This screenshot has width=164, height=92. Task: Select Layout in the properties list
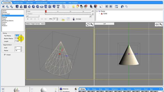(13, 11)
